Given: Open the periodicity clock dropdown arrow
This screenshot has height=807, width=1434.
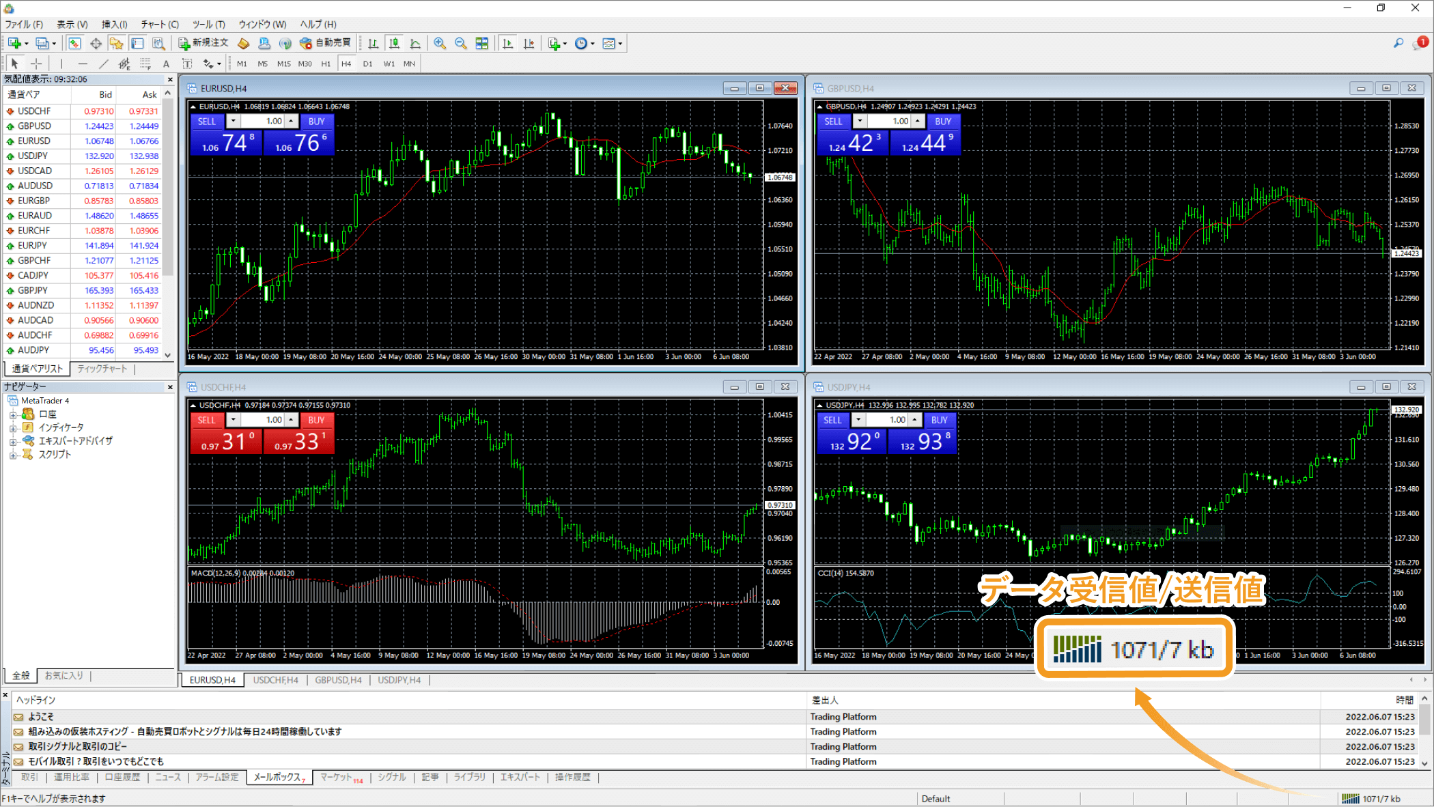Looking at the screenshot, I should click(x=593, y=44).
